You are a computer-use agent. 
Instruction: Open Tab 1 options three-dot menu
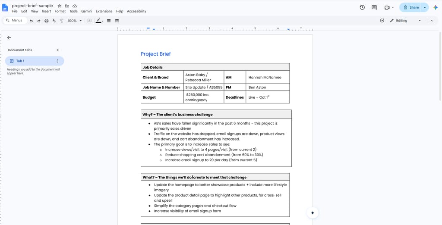(x=58, y=61)
